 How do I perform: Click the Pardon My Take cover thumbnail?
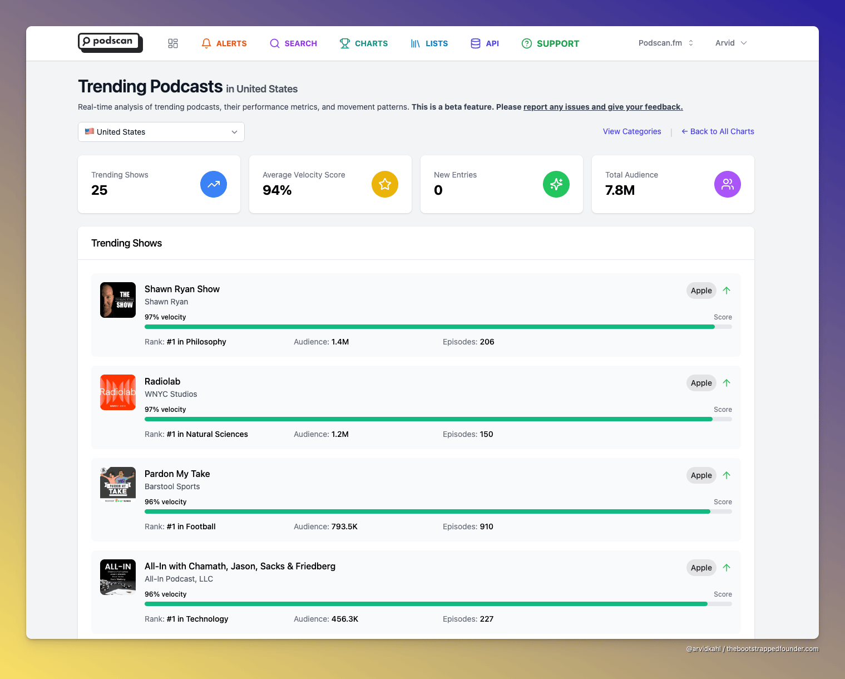point(118,485)
